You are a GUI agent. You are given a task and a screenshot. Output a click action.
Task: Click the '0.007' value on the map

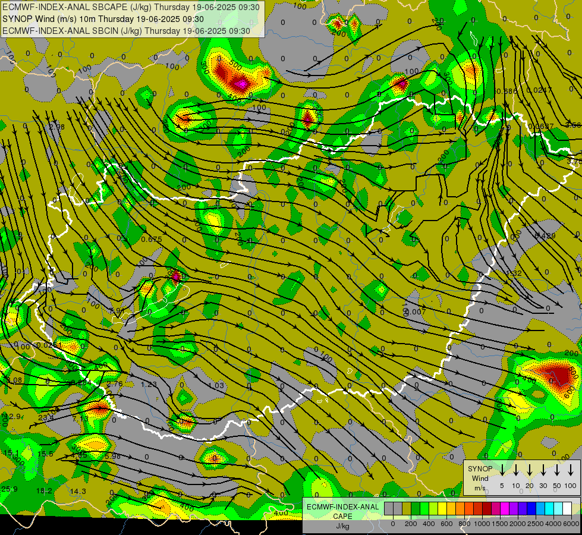416,312
